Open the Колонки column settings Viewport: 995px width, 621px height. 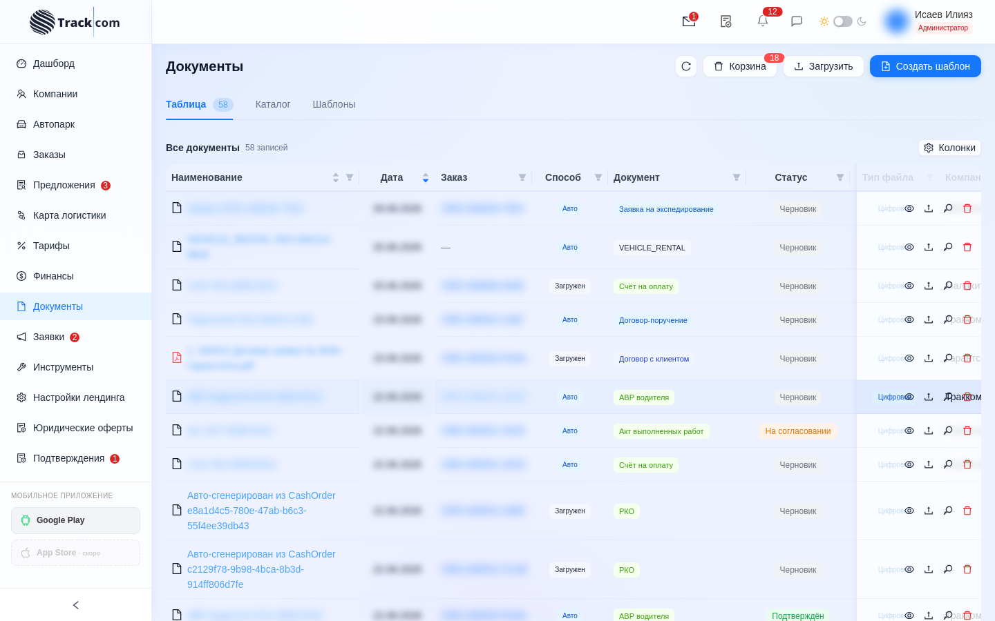[x=950, y=148]
